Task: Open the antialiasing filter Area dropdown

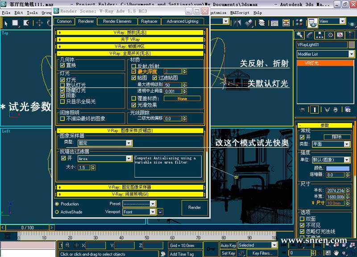Action: [105, 158]
